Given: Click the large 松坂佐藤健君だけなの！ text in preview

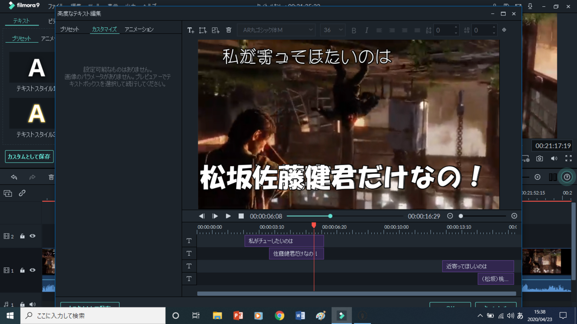Looking at the screenshot, I should [x=341, y=179].
